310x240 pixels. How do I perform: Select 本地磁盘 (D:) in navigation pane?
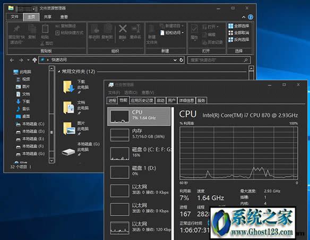30,131
